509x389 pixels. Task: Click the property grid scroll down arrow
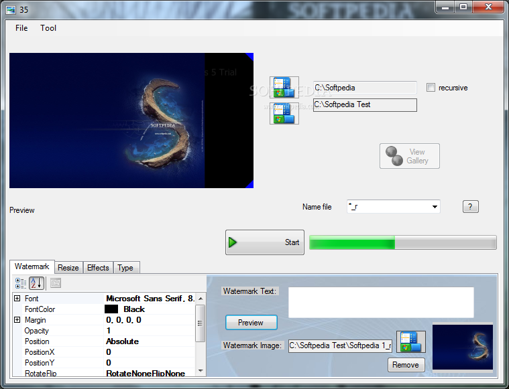tap(201, 370)
